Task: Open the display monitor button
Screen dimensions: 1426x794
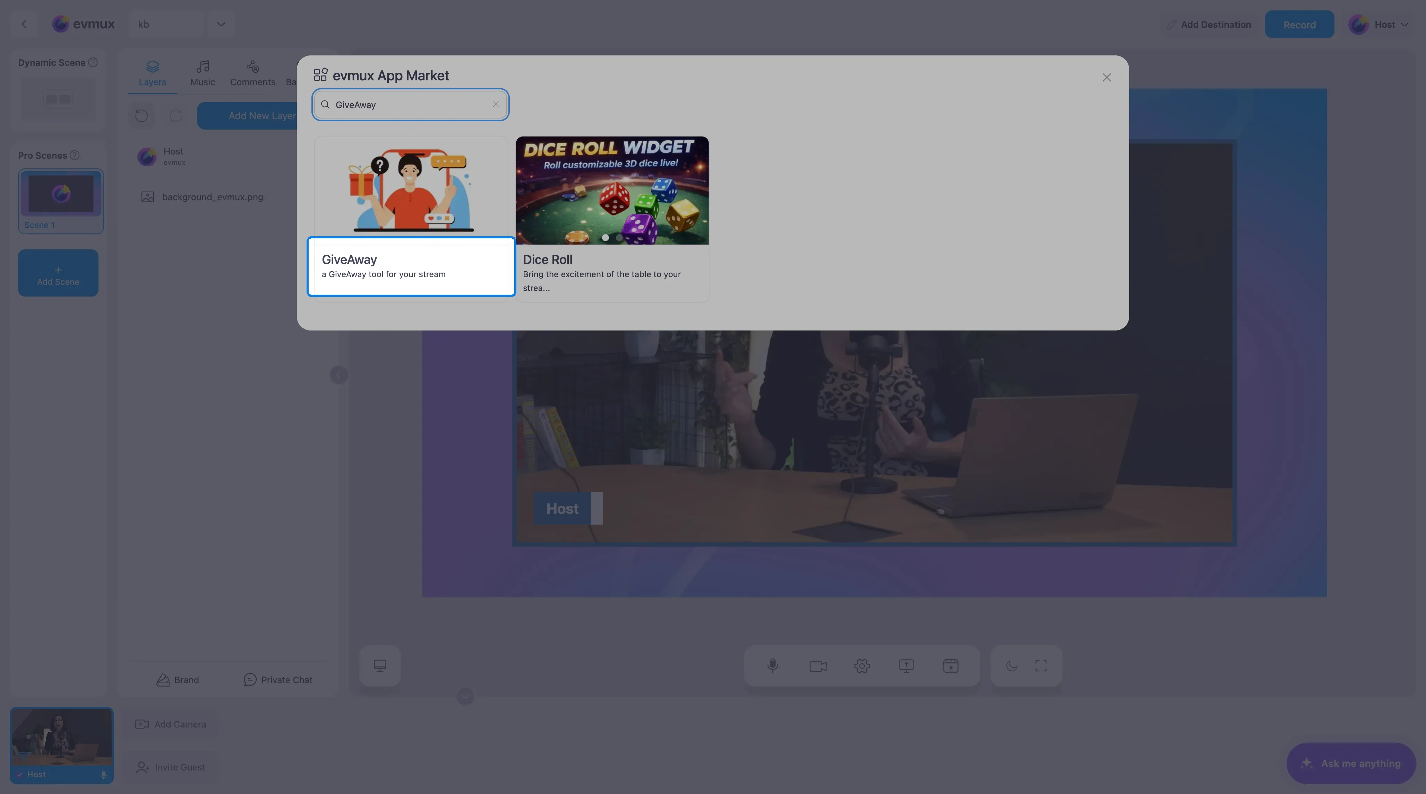Action: [380, 666]
